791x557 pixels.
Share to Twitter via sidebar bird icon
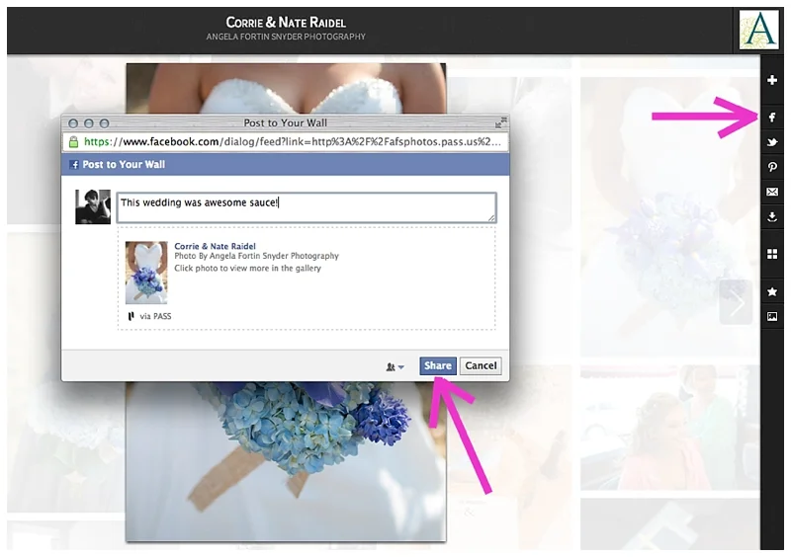click(x=772, y=142)
